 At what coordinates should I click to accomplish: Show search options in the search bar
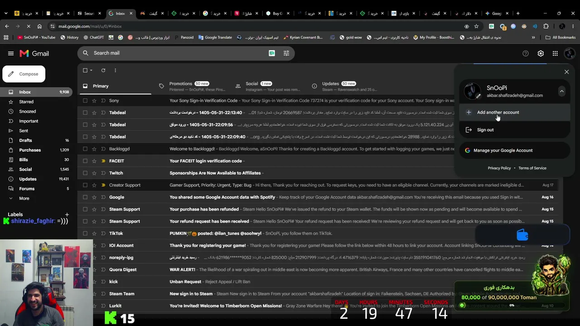286,53
